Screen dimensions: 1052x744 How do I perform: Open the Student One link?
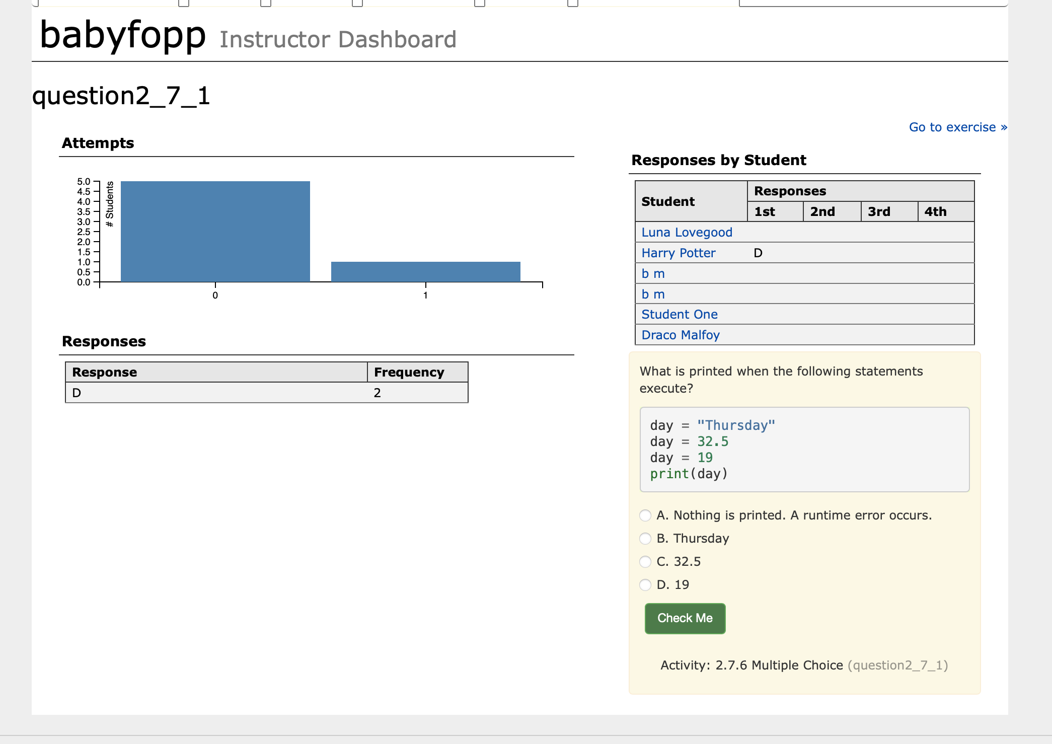click(679, 315)
